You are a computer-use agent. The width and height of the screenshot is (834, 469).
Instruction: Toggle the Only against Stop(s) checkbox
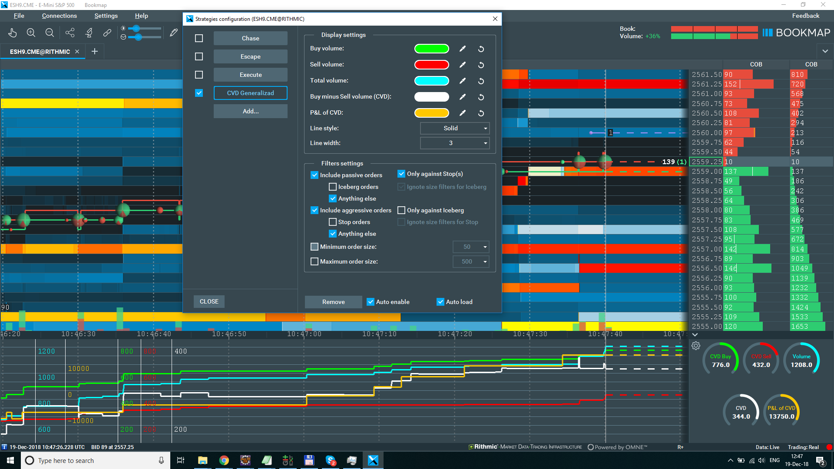401,174
